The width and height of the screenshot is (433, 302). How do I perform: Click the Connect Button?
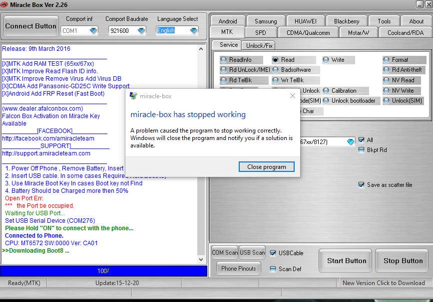(30, 26)
